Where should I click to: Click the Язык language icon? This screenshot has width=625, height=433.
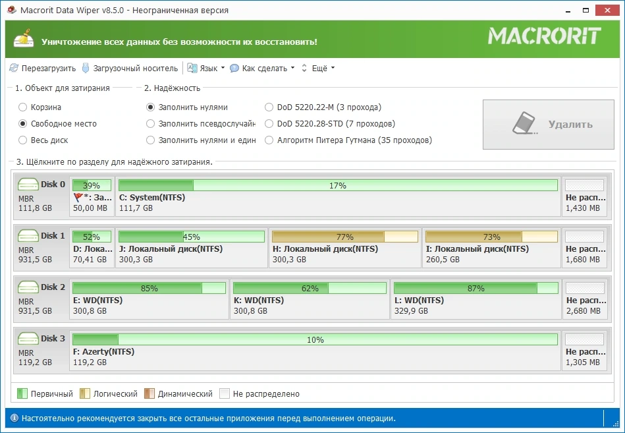tap(192, 68)
